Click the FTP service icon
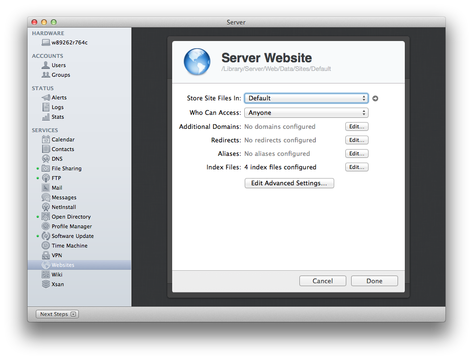 point(46,178)
